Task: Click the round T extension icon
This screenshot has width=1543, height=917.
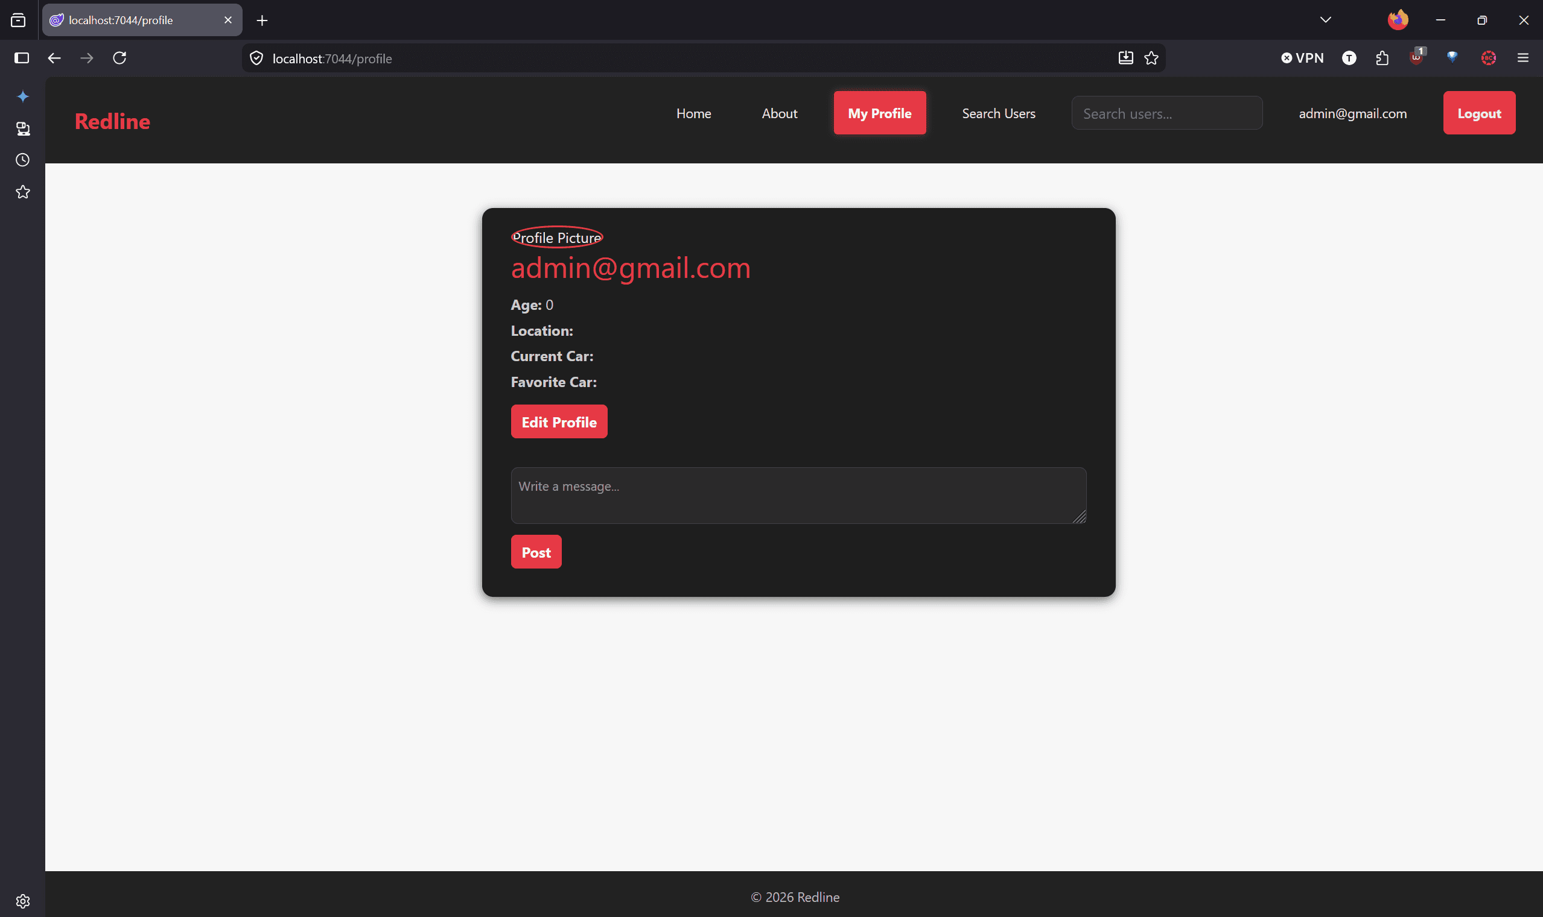Action: point(1349,58)
